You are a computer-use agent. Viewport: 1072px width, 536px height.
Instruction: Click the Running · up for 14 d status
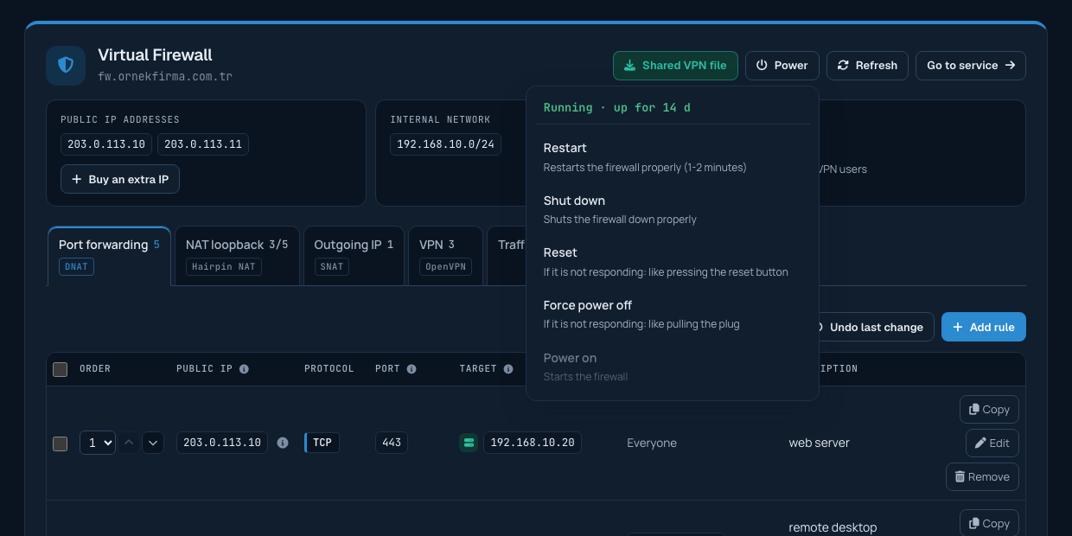tap(617, 108)
